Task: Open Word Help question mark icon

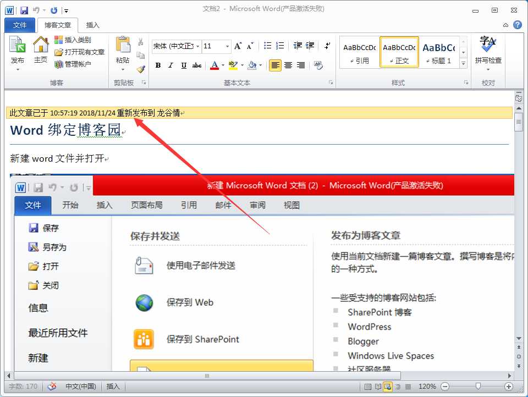Action: click(x=518, y=25)
